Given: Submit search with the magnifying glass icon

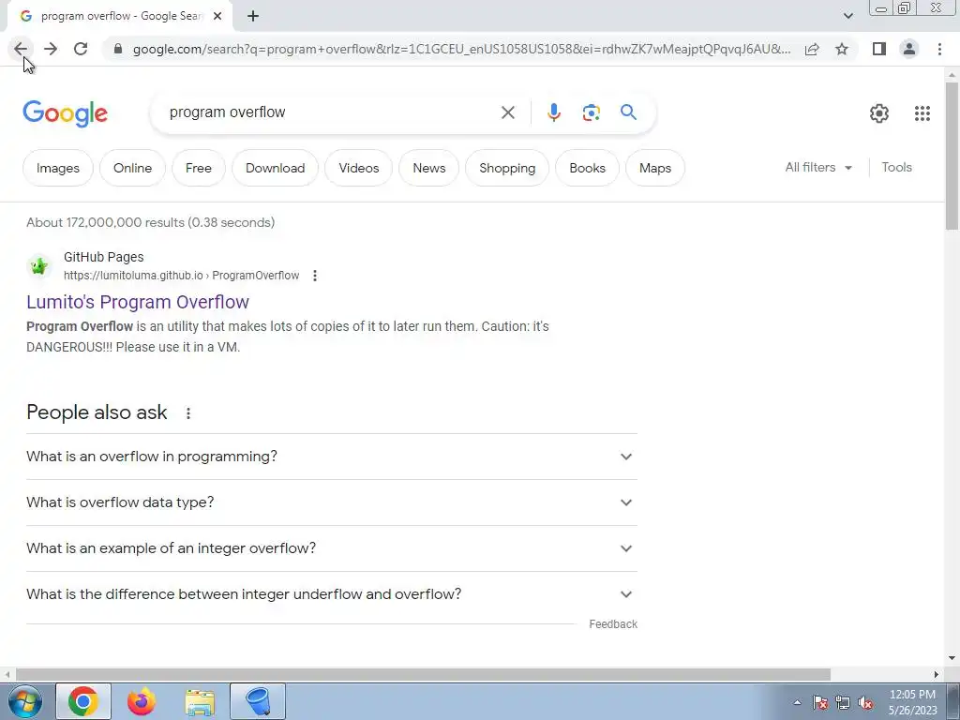Looking at the screenshot, I should pos(628,112).
